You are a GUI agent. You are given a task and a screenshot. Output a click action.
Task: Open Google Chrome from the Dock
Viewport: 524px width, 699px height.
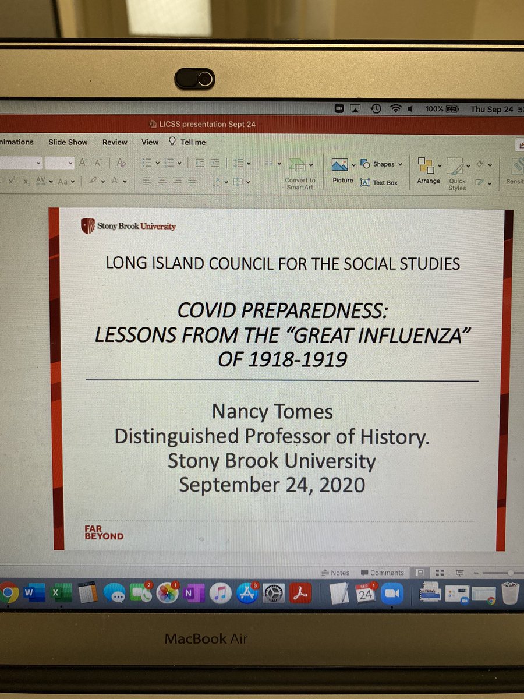(x=8, y=593)
